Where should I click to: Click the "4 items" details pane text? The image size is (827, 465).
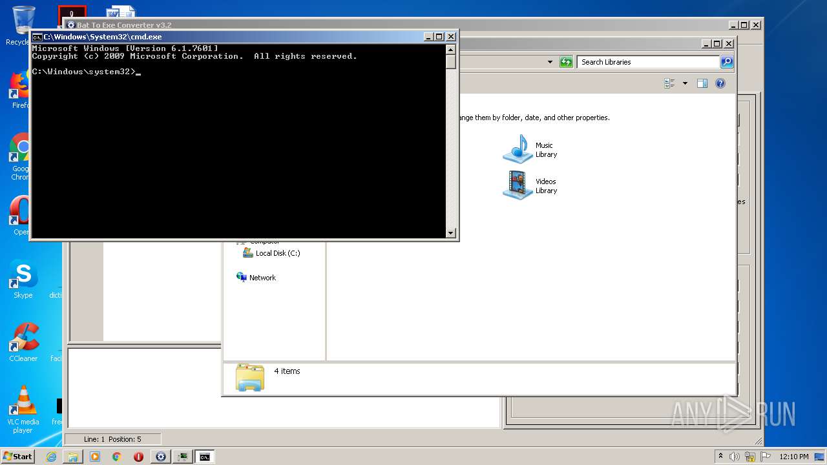click(x=287, y=371)
